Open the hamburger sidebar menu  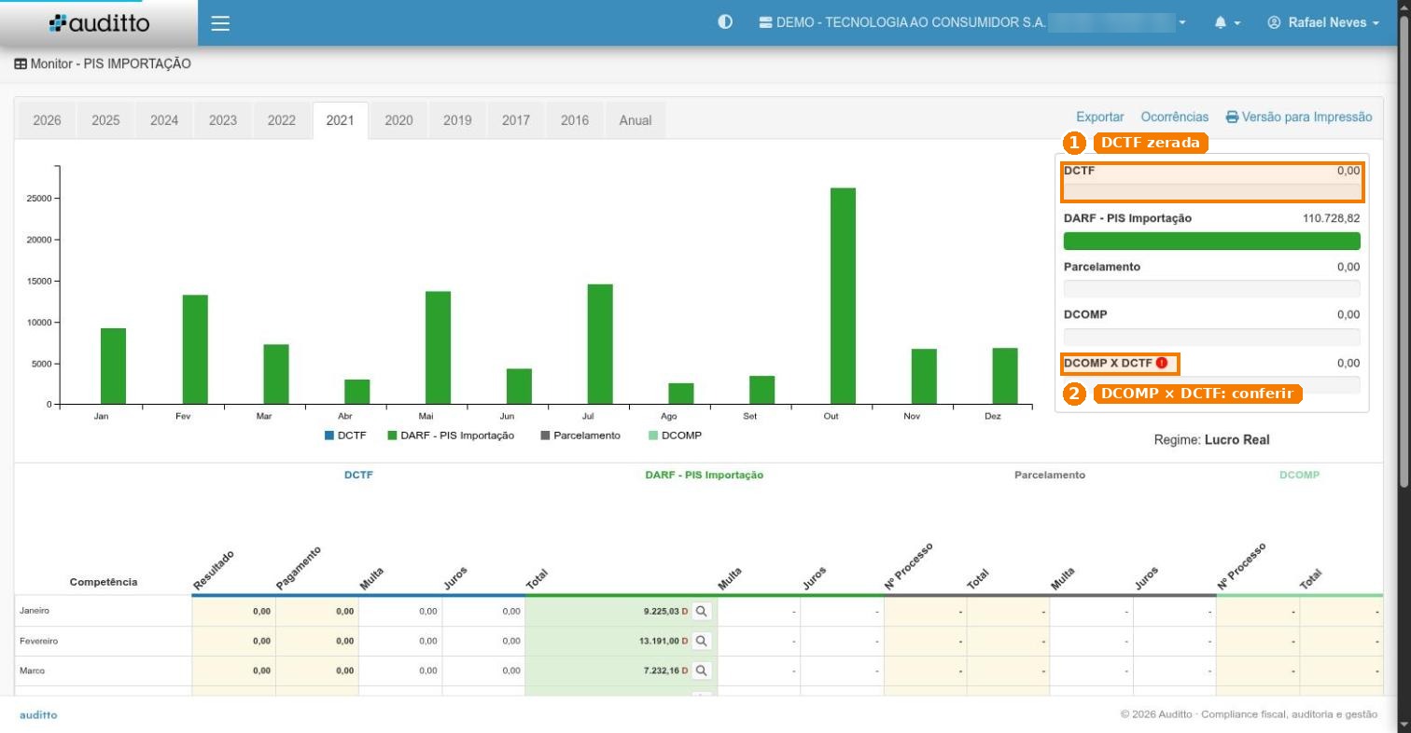220,23
